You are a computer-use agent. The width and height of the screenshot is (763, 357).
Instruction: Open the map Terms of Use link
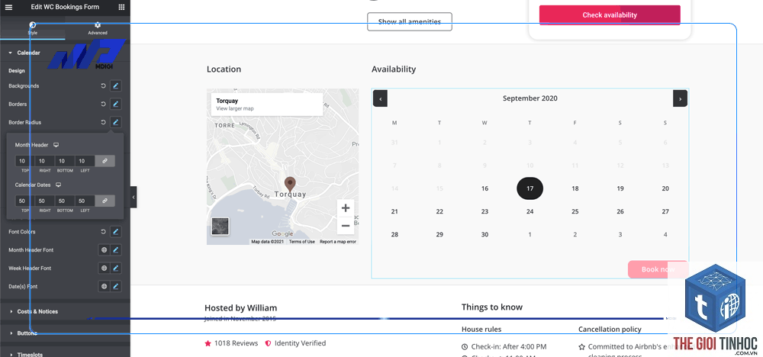pyautogui.click(x=301, y=242)
